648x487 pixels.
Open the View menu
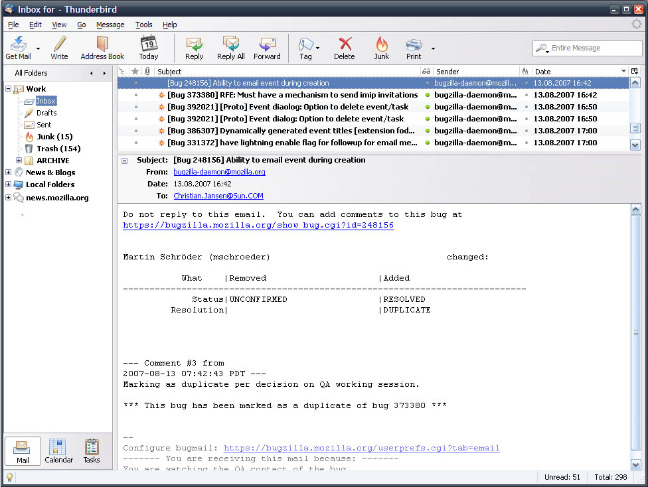point(59,25)
